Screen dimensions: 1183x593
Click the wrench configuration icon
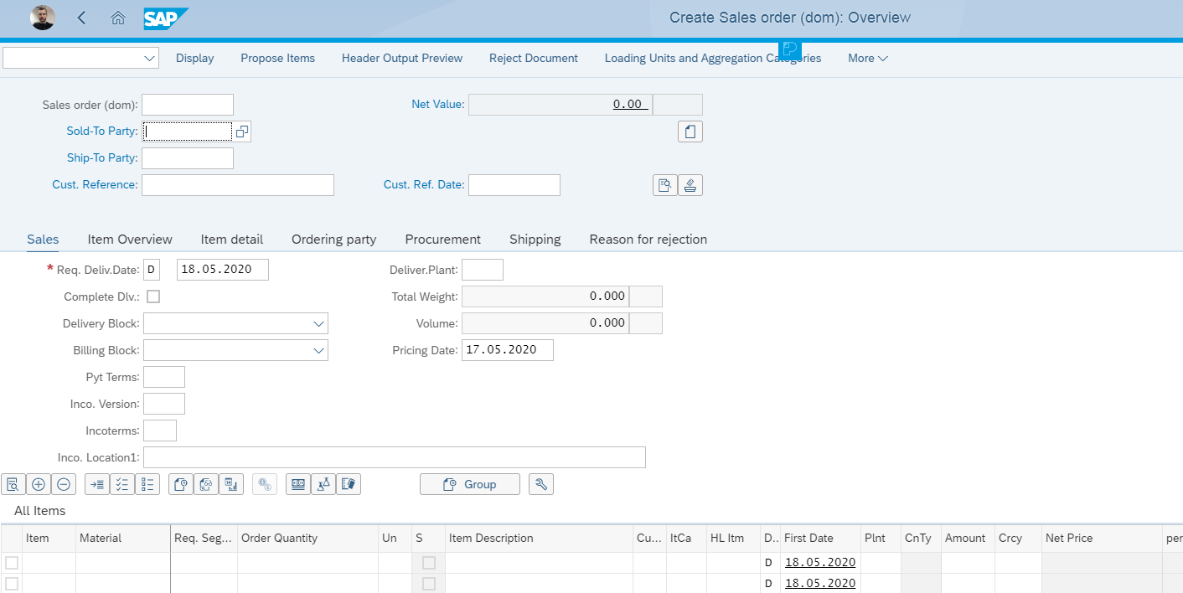541,484
